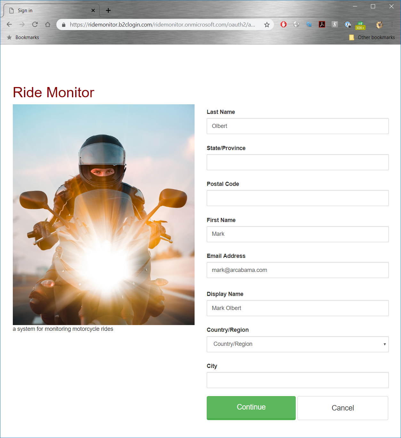Image resolution: width=401 pixels, height=438 pixels.
Task: Maximize the browser window
Action: 373,6
